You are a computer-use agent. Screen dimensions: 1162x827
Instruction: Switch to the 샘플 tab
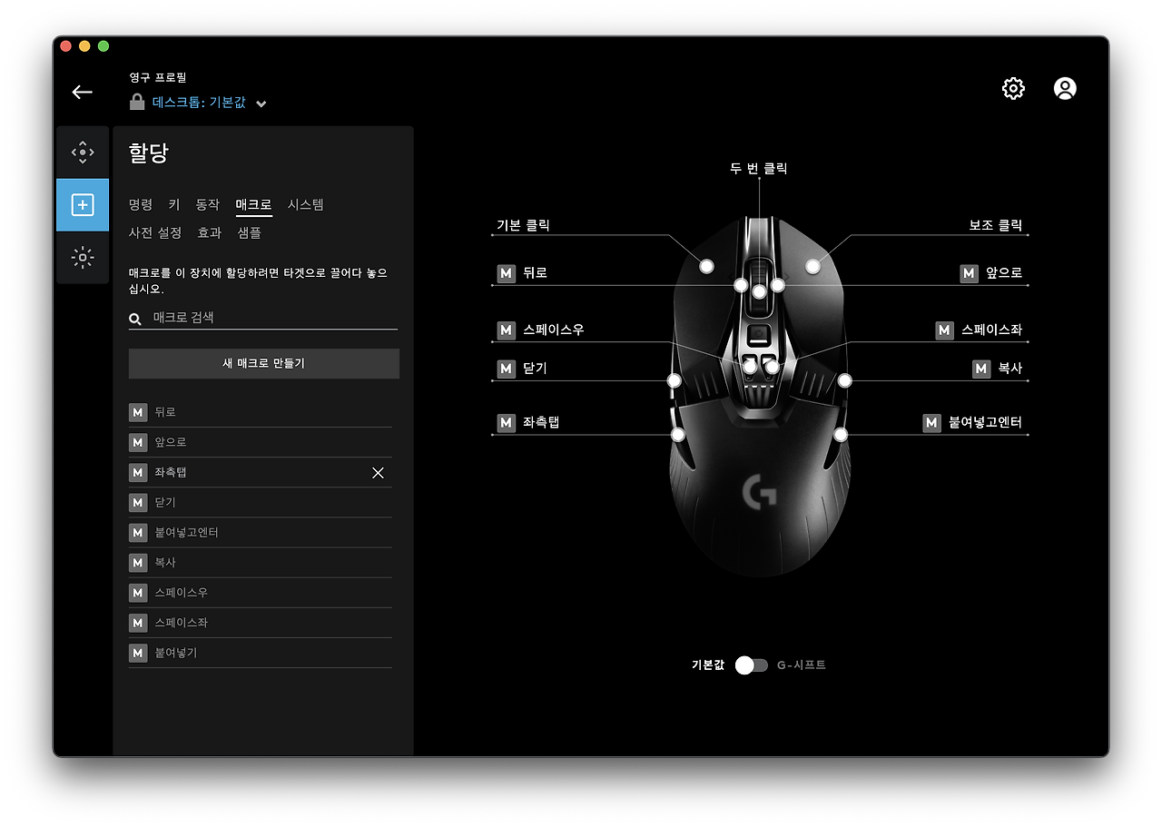[x=250, y=233]
